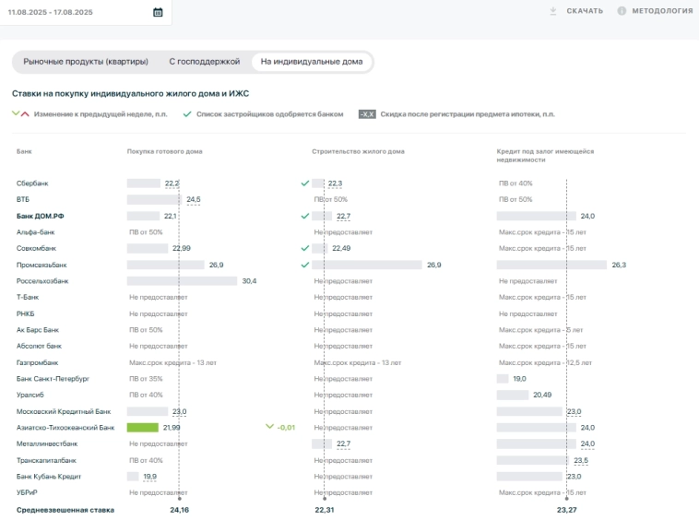699x520 pixels.
Task: Click the checkmark next to Банк ДОМ.РФ 22,7
Action: click(x=305, y=216)
